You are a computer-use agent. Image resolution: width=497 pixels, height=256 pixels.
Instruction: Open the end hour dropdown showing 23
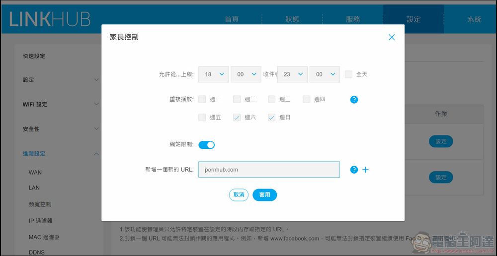(x=293, y=74)
